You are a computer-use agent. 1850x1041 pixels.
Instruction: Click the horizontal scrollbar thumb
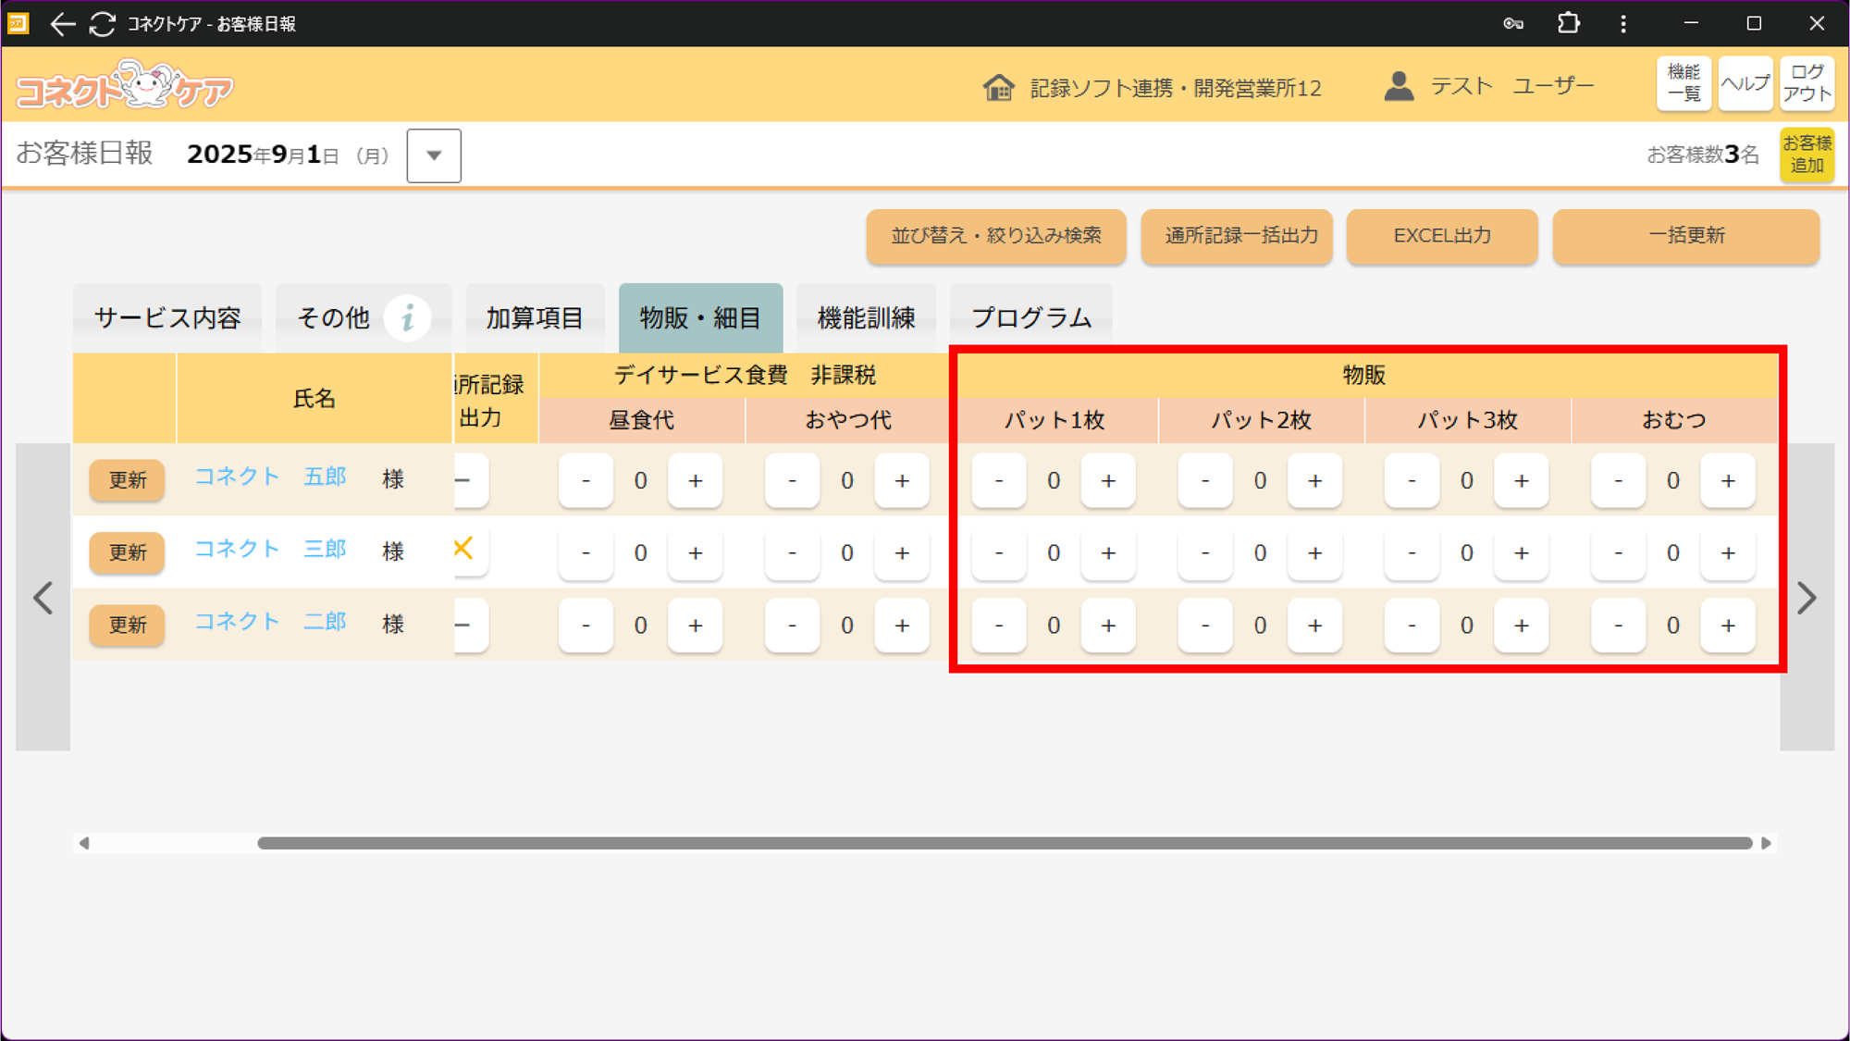1004,843
